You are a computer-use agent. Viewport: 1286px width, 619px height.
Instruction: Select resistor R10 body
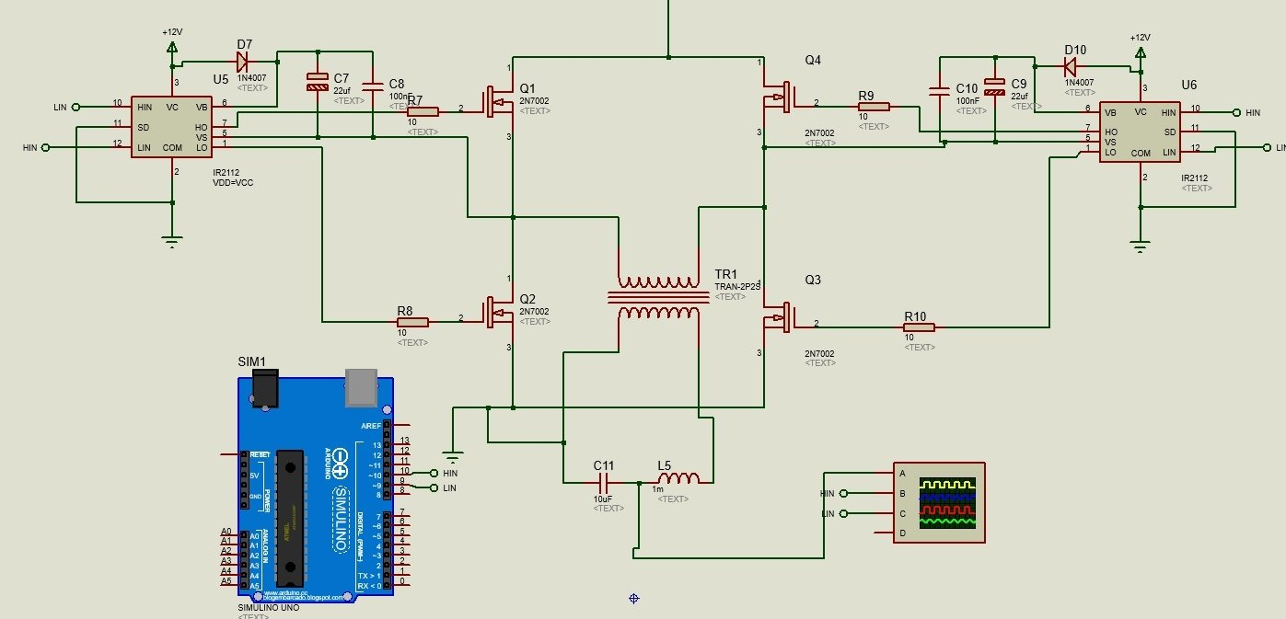tap(918, 327)
